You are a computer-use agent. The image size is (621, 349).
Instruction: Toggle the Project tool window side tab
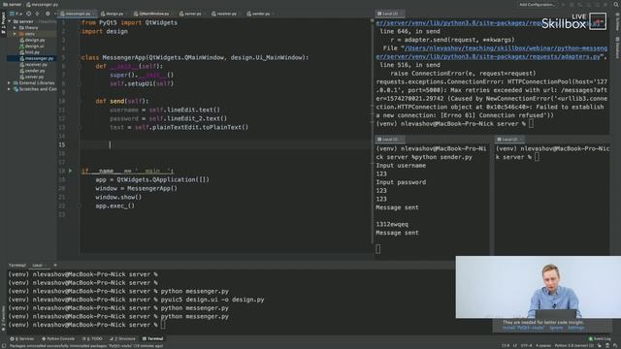(x=3, y=23)
